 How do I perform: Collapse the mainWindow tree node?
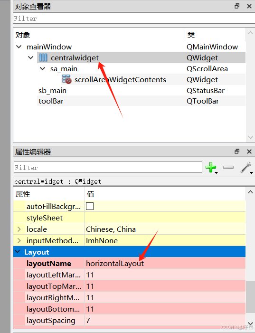[x=19, y=47]
